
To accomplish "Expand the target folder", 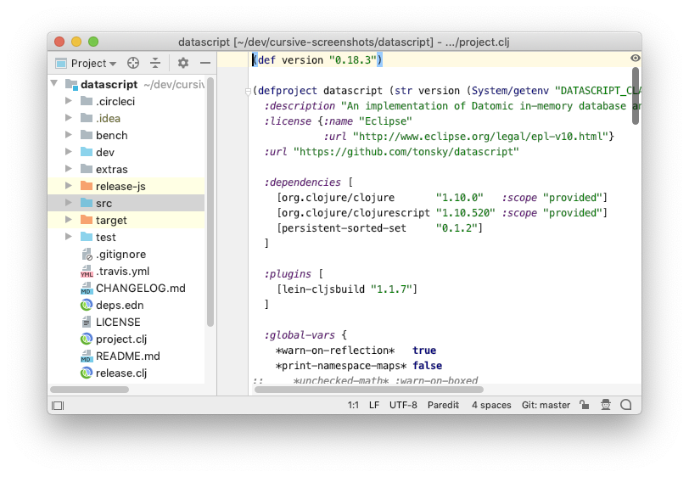I will pos(69,219).
